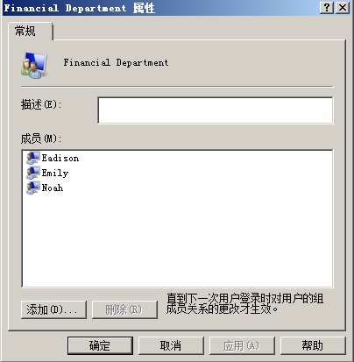This screenshot has width=354, height=362.
Task: Click the 应用(A) apply button
Action: (242, 345)
